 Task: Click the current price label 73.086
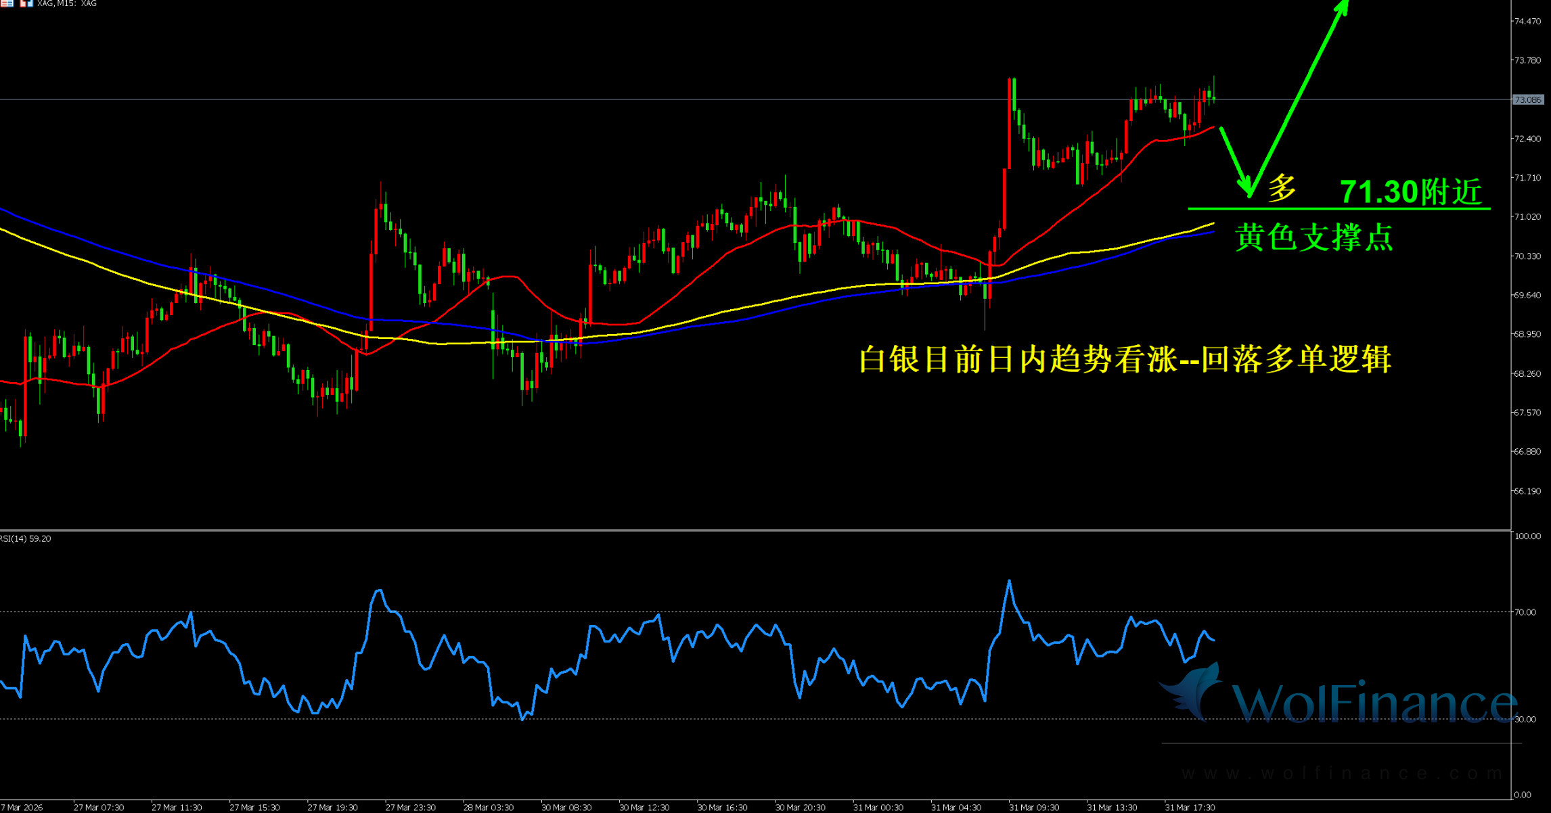coord(1527,100)
